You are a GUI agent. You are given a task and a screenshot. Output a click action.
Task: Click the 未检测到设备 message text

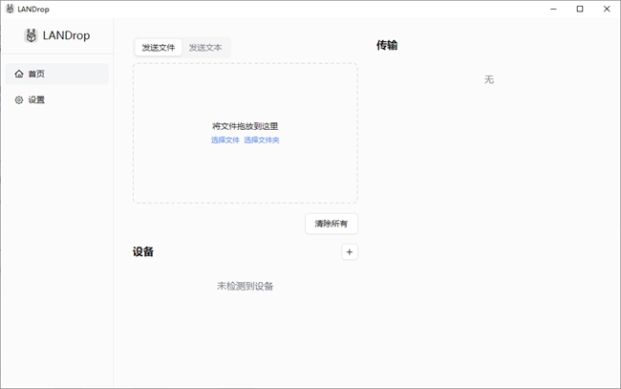click(x=245, y=286)
